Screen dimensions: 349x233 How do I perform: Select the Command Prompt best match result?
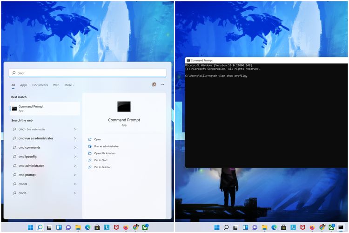tap(45, 109)
